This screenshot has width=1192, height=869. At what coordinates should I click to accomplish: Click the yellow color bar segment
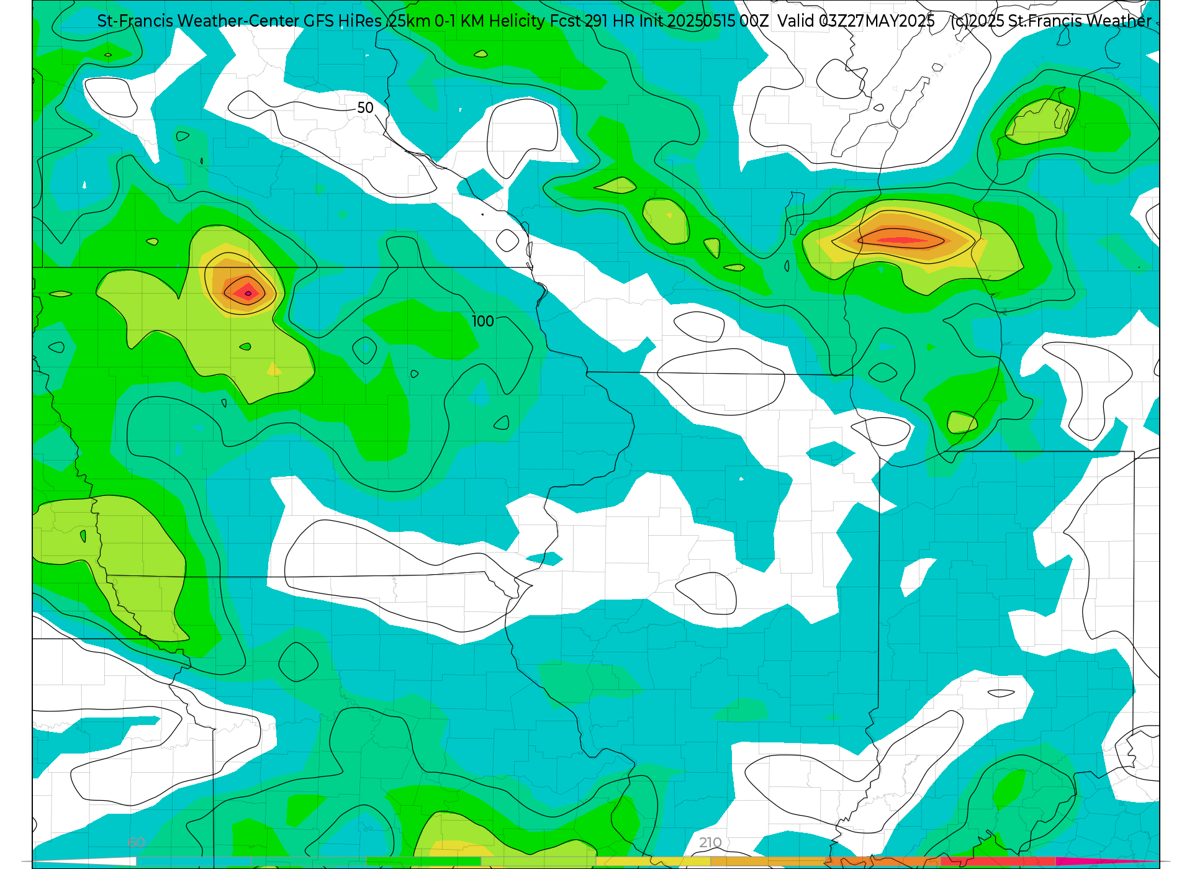pos(653,862)
